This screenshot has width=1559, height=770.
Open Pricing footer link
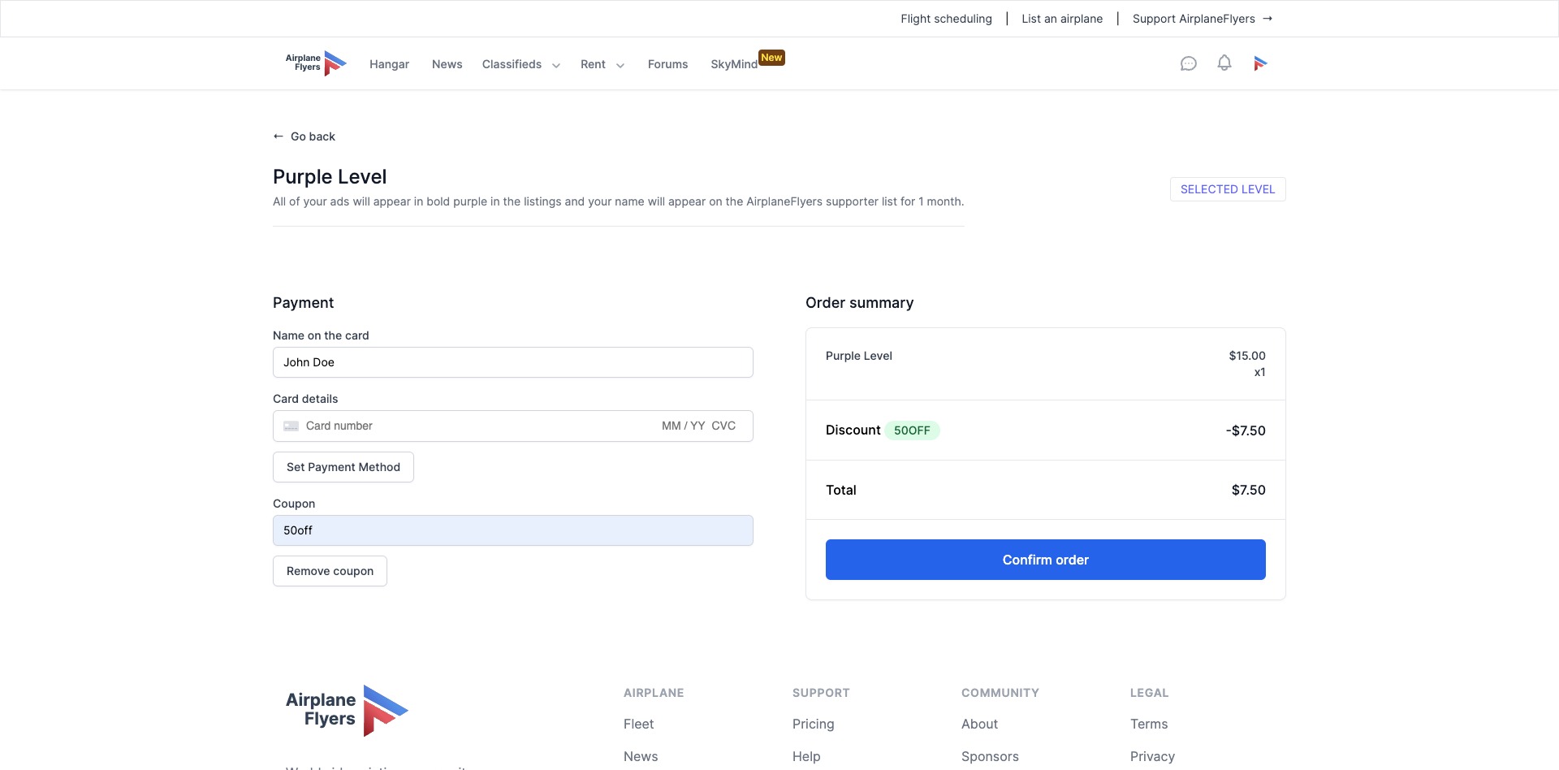[x=813, y=724]
